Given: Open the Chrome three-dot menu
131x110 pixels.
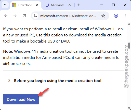Looking at the screenshot, I should pyautogui.click(x=125, y=16).
